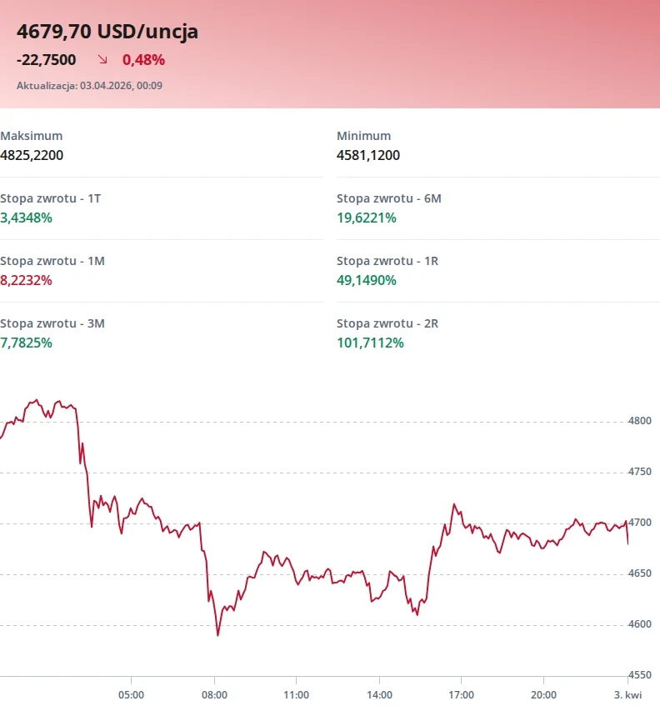Click the 08:00 time axis label

(x=214, y=694)
